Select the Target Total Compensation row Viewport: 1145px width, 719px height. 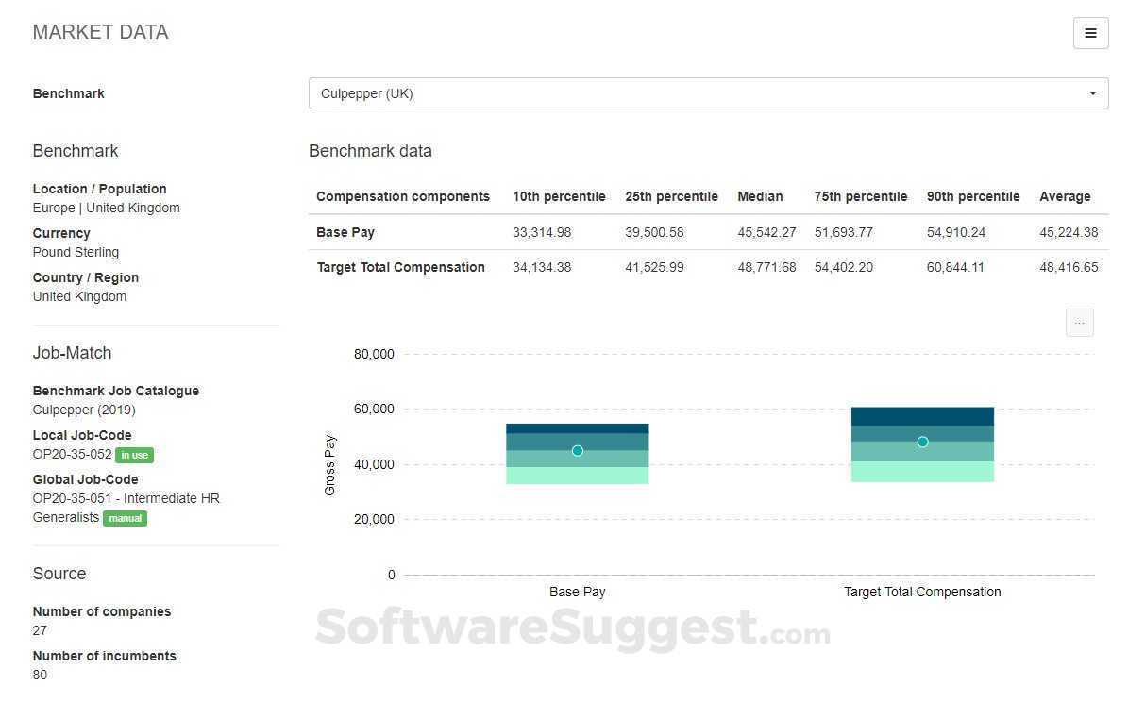coord(400,267)
